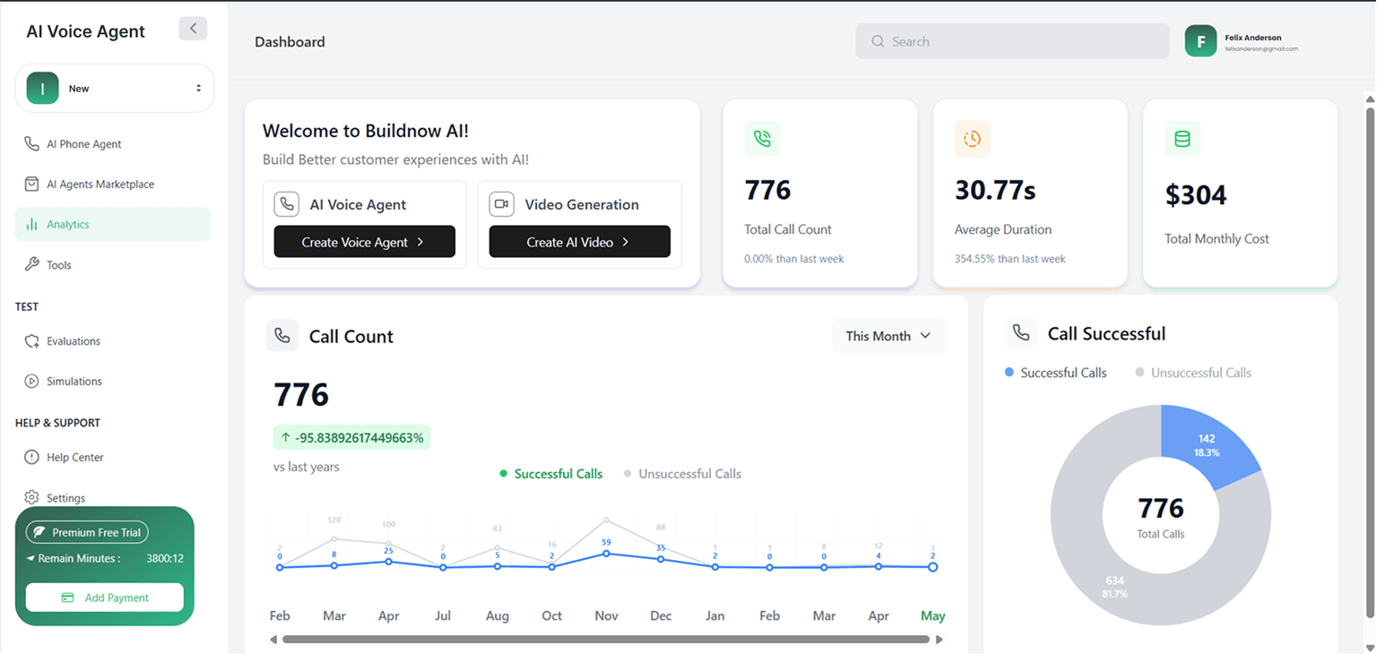Viewport: 1377px width, 654px height.
Task: Click the chart scroll right arrow
Action: 940,640
